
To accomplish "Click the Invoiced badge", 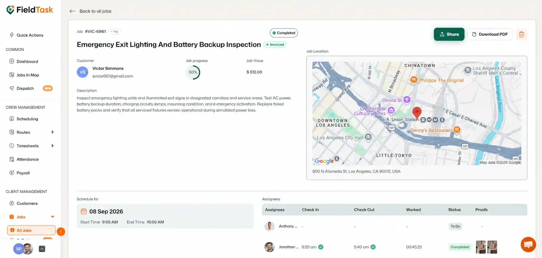I will click(275, 44).
